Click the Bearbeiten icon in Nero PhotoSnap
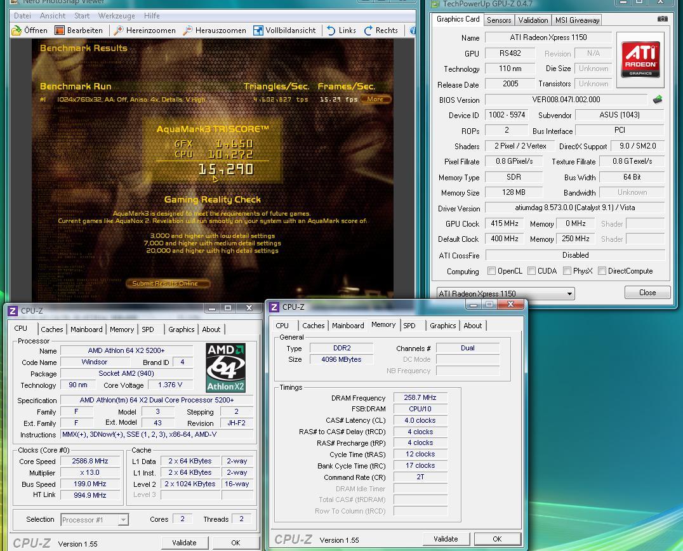 pos(59,30)
